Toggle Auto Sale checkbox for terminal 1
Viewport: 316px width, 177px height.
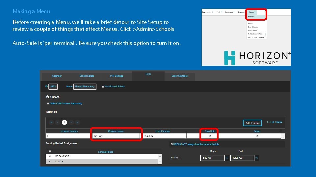coord(210,136)
